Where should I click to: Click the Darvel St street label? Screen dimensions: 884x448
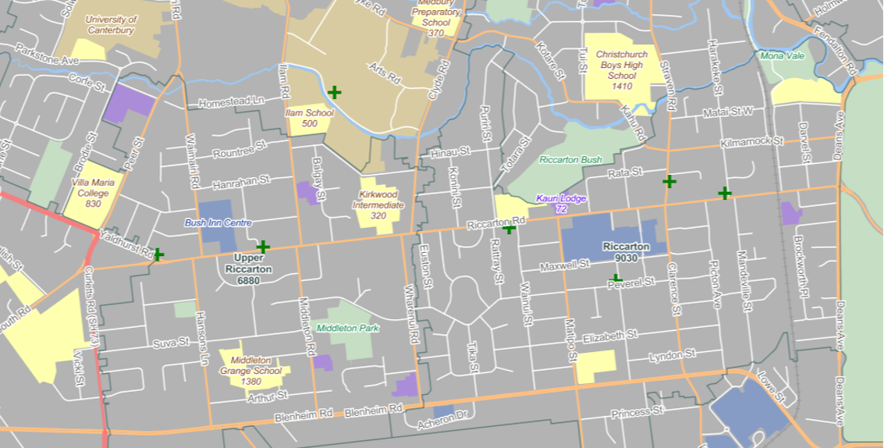804,143
